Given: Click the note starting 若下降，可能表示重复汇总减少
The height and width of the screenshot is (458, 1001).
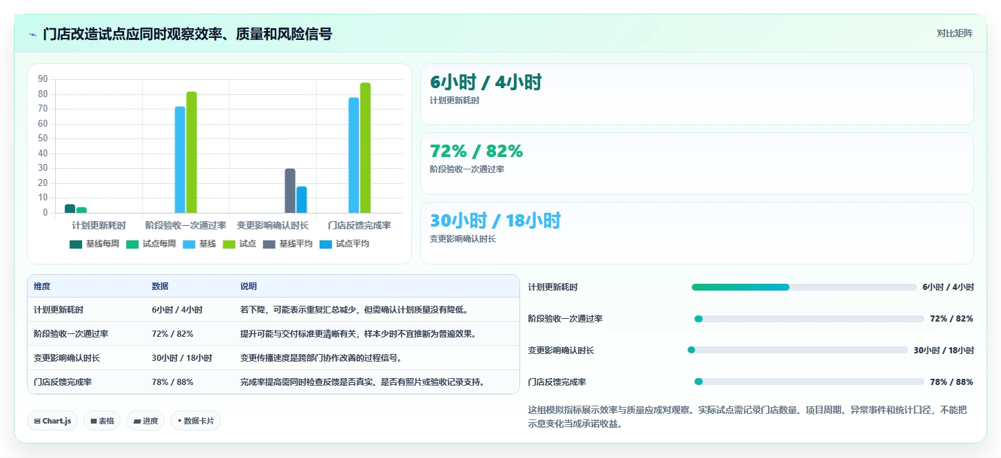Looking at the screenshot, I should [355, 310].
